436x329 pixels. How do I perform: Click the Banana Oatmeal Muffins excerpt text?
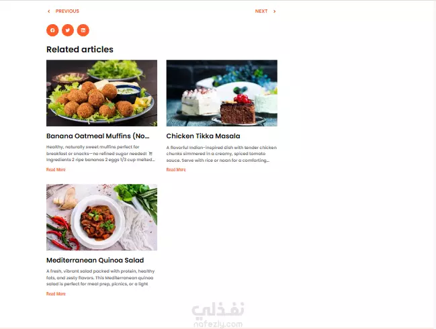click(x=101, y=153)
